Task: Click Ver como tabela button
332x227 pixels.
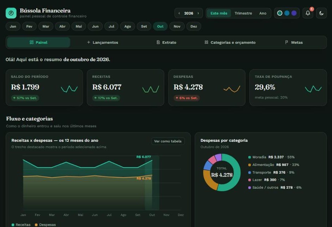Action: pos(168,141)
